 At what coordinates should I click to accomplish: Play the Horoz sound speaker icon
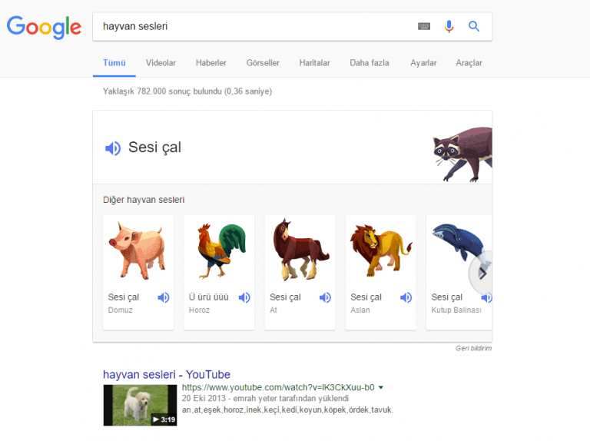tap(244, 297)
